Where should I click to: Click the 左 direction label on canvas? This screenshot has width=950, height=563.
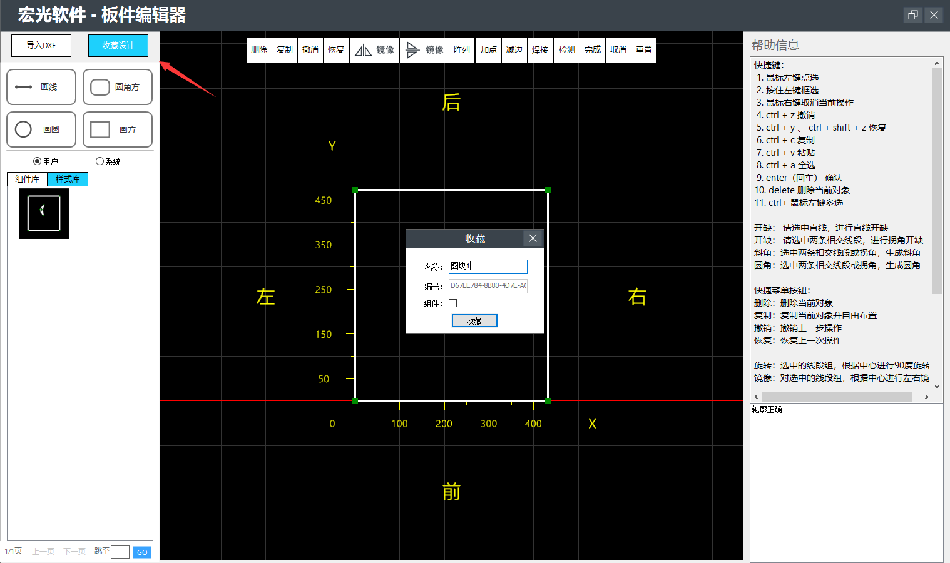(x=266, y=297)
